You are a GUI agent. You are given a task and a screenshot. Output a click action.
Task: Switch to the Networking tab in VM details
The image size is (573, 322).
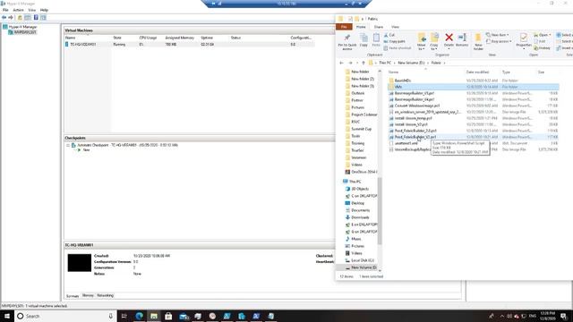[x=106, y=295]
